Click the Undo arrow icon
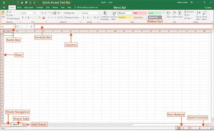 pos(8,3)
